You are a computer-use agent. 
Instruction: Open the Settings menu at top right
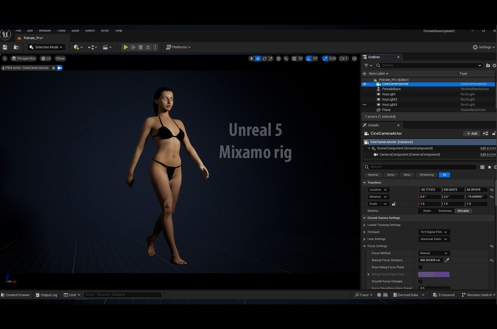(x=484, y=47)
